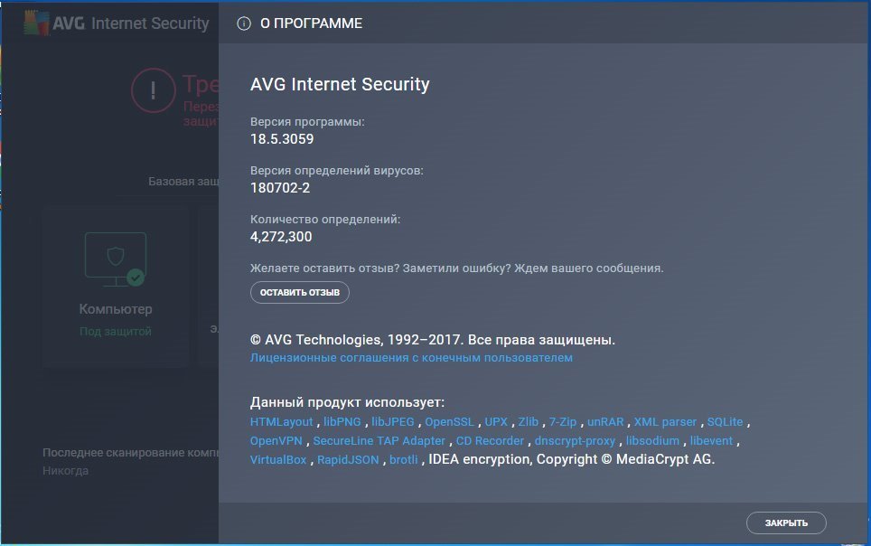Screen dimensions: 871x546
Task: Click the info icon beside О ПРОГРАММЕ
Action: tap(243, 24)
